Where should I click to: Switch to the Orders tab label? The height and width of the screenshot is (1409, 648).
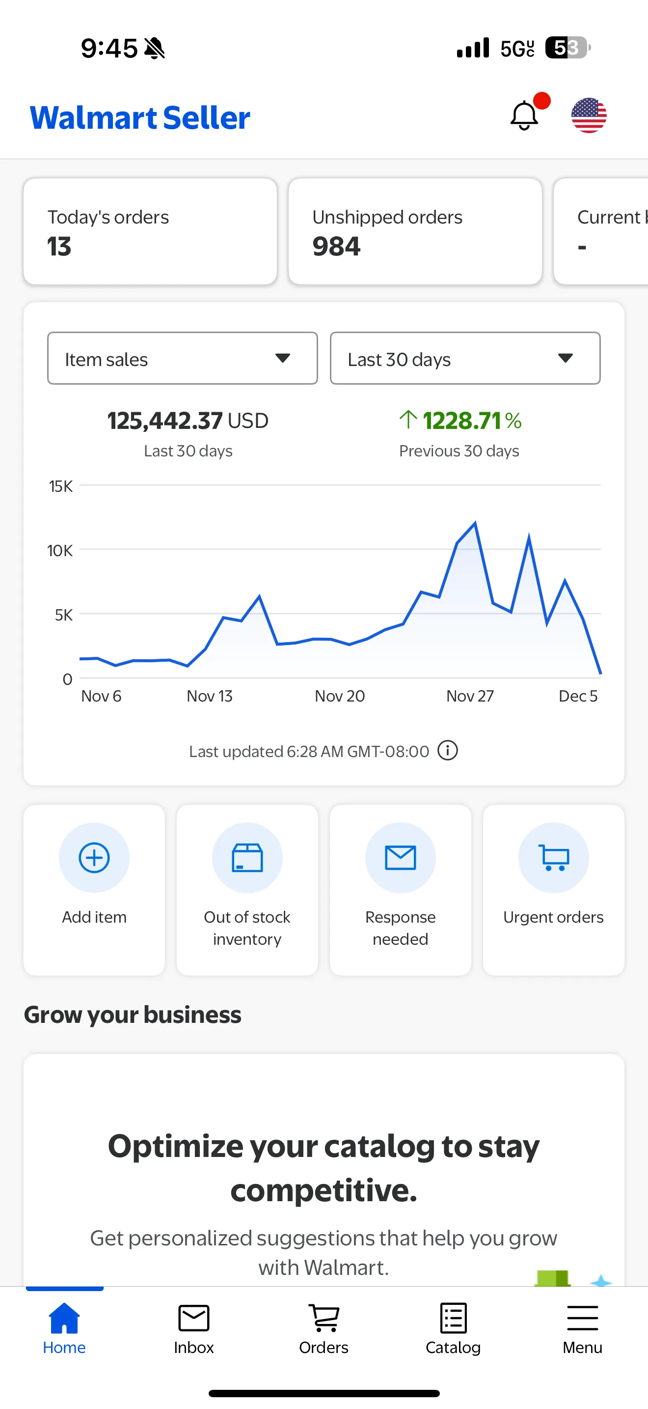pyautogui.click(x=324, y=1347)
